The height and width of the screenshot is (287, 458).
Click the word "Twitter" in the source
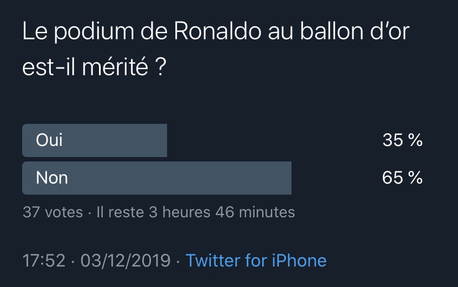click(212, 260)
